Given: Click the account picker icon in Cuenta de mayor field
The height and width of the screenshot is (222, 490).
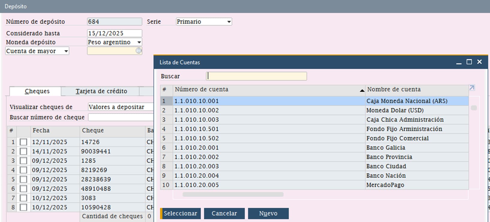Looking at the screenshot, I should click(138, 51).
